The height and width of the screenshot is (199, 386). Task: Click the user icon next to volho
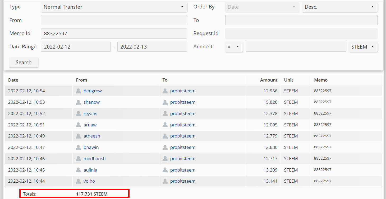[78, 181]
